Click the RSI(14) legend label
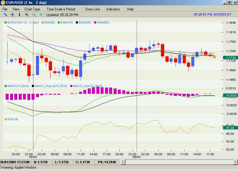238x171 pixels. pyautogui.click(x=13, y=119)
